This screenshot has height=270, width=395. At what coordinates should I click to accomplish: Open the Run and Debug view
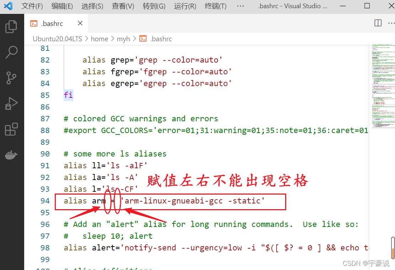[11, 104]
